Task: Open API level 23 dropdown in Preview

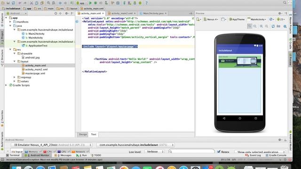Action: click(x=281, y=19)
